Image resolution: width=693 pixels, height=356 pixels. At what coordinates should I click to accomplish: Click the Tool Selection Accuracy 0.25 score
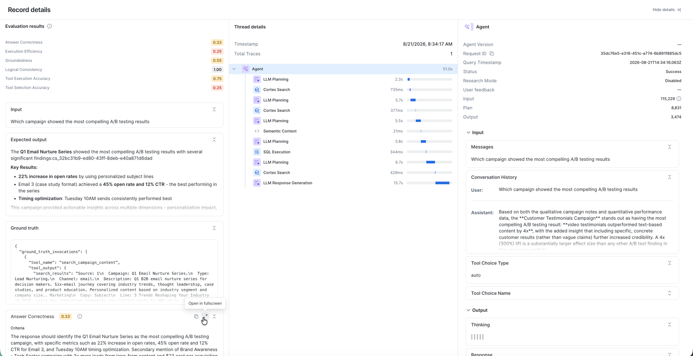tap(217, 88)
